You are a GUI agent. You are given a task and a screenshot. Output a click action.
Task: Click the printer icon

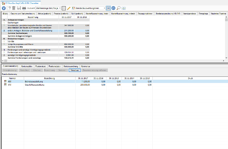[24, 8]
